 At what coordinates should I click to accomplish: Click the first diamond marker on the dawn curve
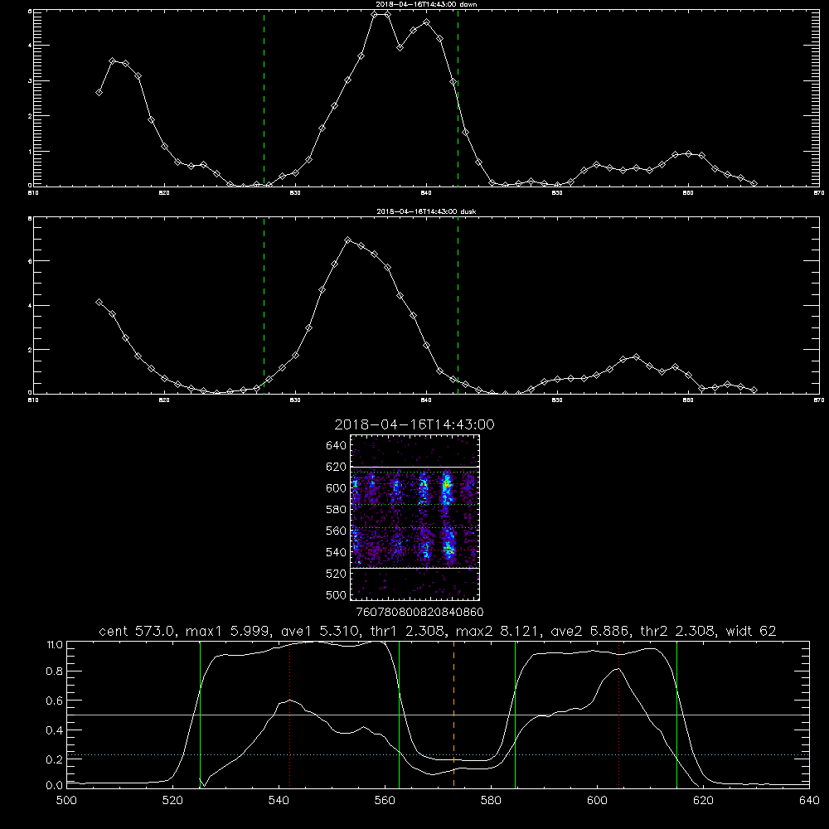pyautogui.click(x=99, y=93)
